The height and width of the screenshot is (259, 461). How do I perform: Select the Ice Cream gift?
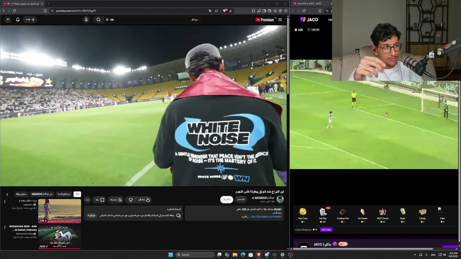363,215
